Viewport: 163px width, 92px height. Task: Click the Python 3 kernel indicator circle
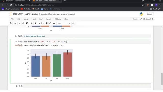pos(153,19)
